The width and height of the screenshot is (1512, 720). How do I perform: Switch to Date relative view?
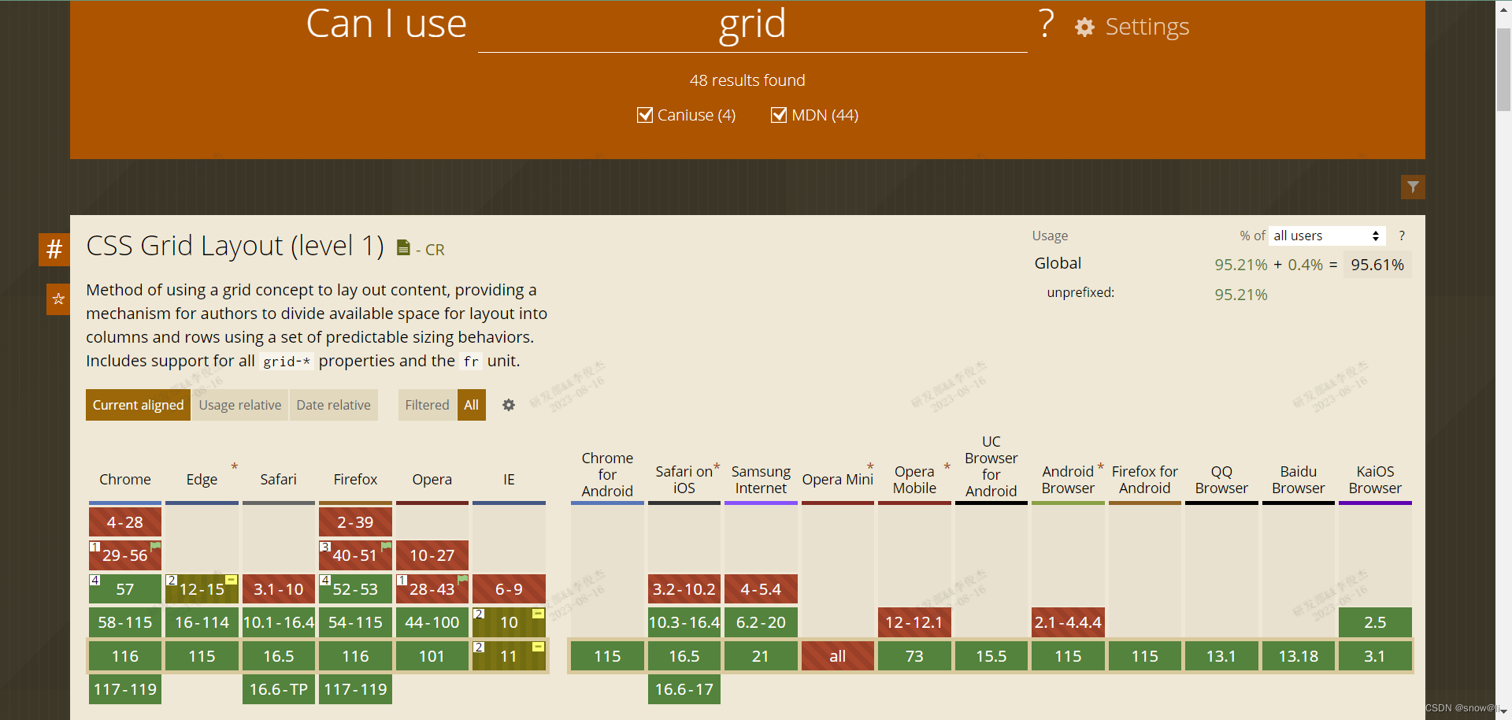coord(333,405)
